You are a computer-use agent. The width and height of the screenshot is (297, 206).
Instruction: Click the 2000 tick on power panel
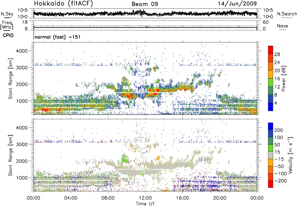tap(22, 84)
